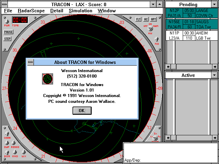The width and height of the screenshot is (219, 164).
Task: Open the About dialog system menu box
Action: [30, 62]
